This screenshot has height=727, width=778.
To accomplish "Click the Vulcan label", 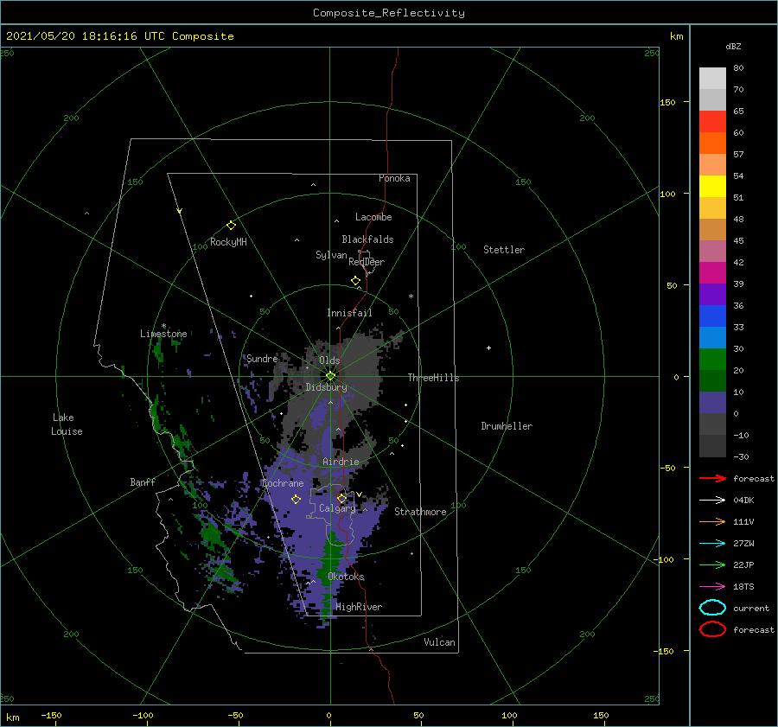I will pos(439,642).
